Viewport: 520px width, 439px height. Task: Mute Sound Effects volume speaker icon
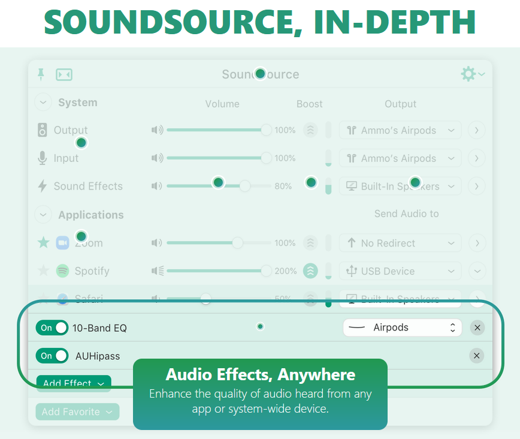[x=156, y=186]
